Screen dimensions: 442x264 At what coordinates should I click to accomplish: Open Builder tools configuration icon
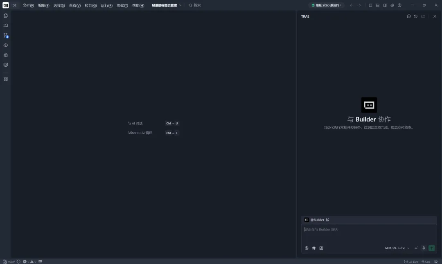coord(327,220)
